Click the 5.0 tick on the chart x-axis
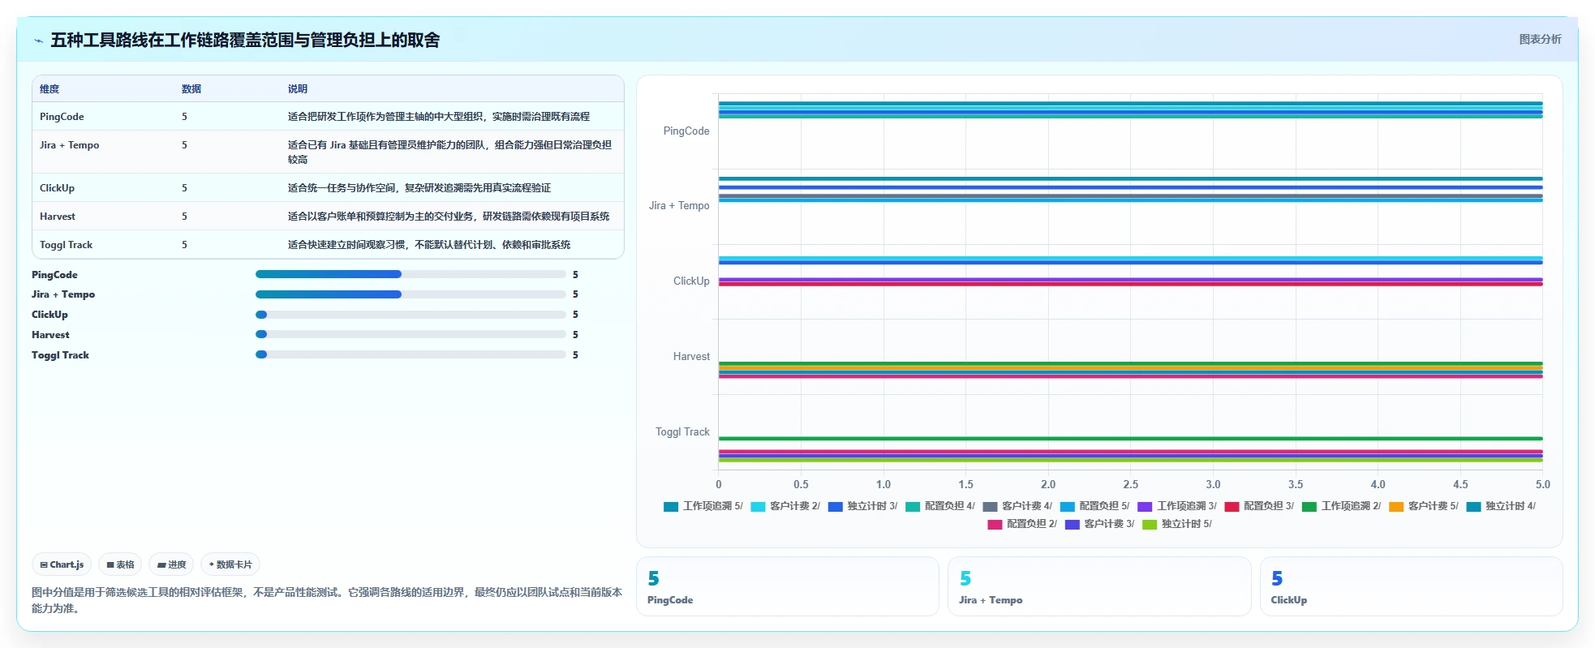1595x648 pixels. coord(1542,484)
